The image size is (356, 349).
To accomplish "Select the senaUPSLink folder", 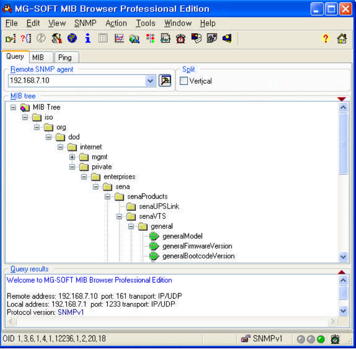I will 159,207.
